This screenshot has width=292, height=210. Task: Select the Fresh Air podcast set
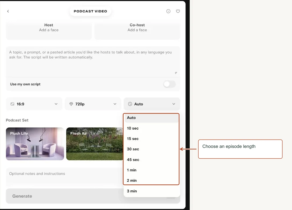point(95,144)
